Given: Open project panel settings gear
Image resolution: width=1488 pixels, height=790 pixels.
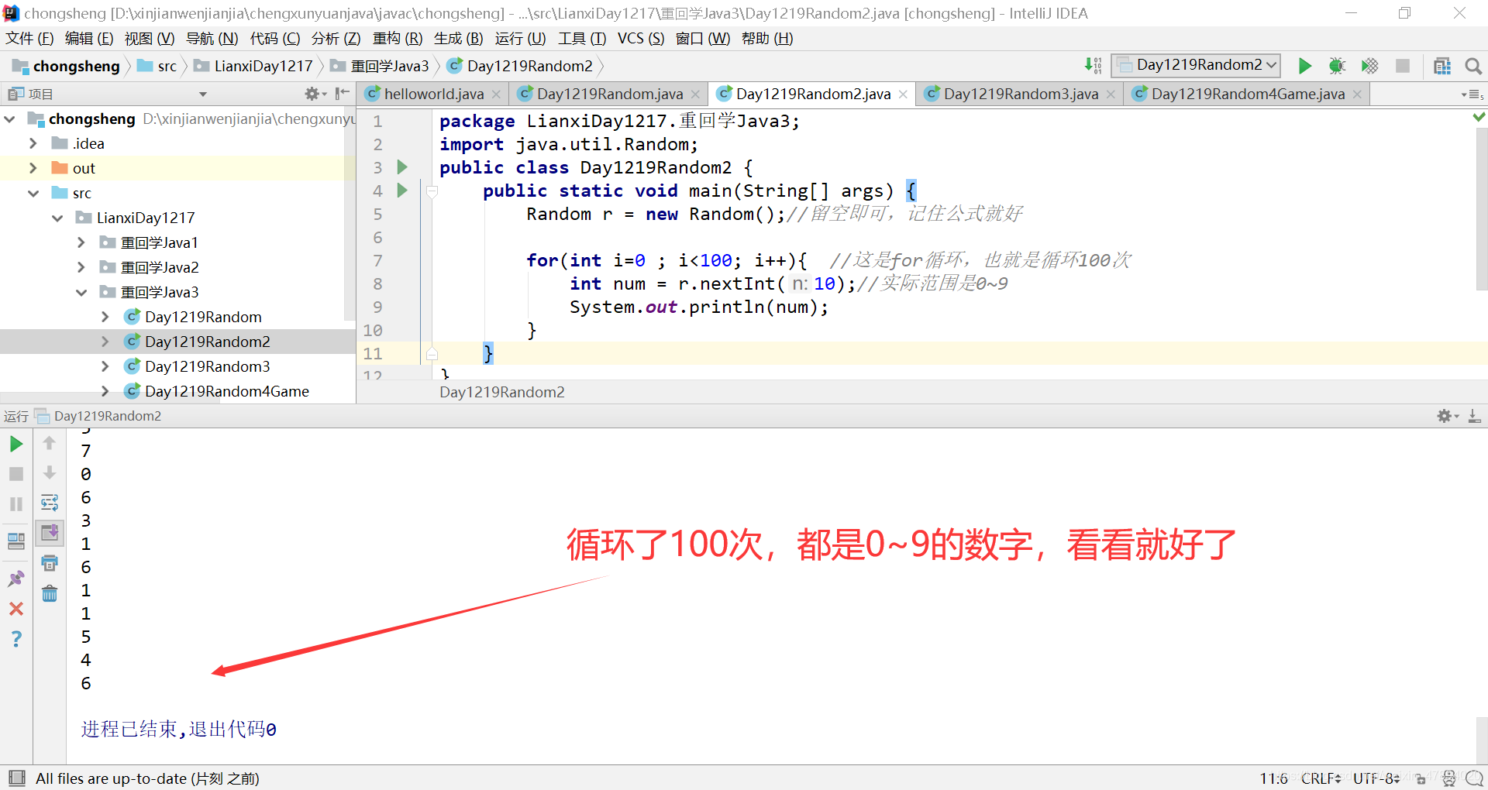Looking at the screenshot, I should (313, 93).
